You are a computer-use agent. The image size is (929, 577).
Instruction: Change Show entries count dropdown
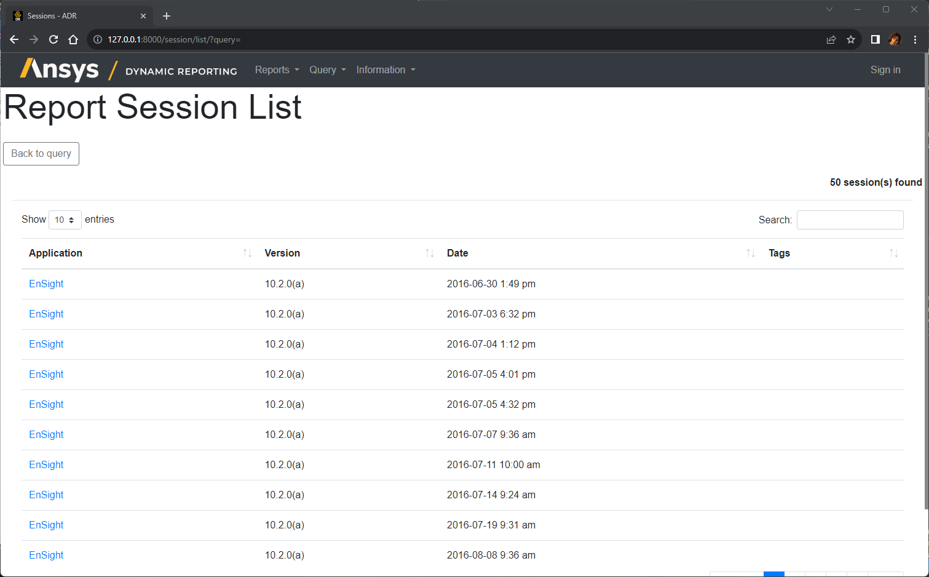[65, 220]
